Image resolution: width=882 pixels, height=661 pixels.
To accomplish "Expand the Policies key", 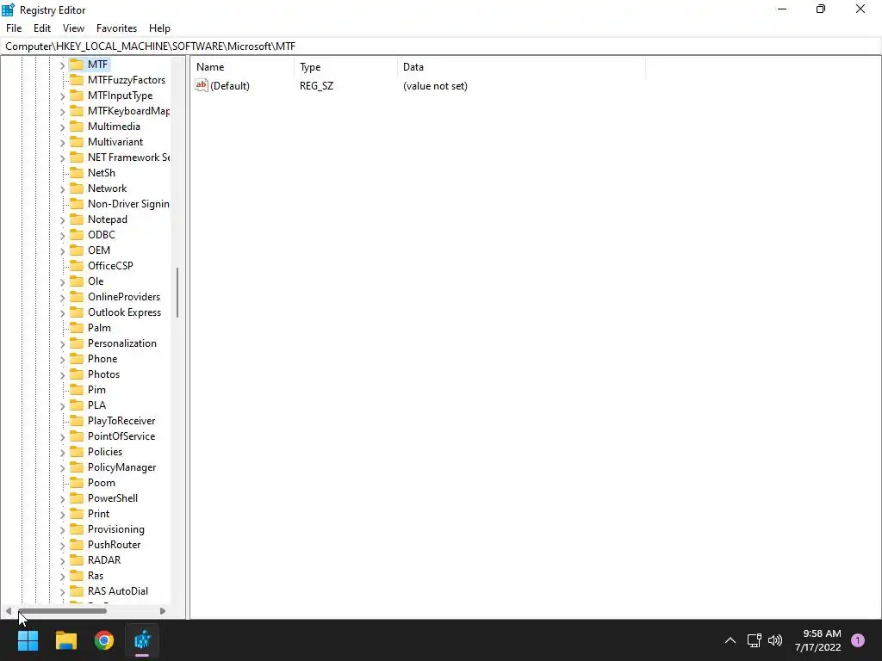I will (x=62, y=453).
